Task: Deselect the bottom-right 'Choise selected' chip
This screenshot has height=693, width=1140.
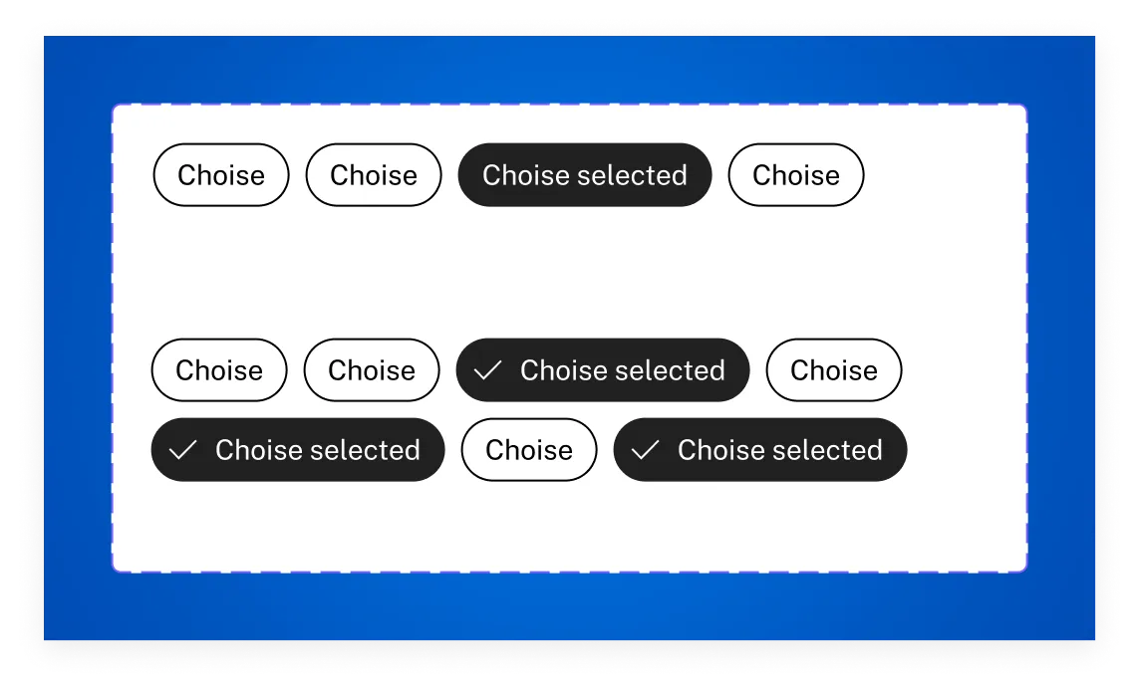Action: click(x=759, y=450)
